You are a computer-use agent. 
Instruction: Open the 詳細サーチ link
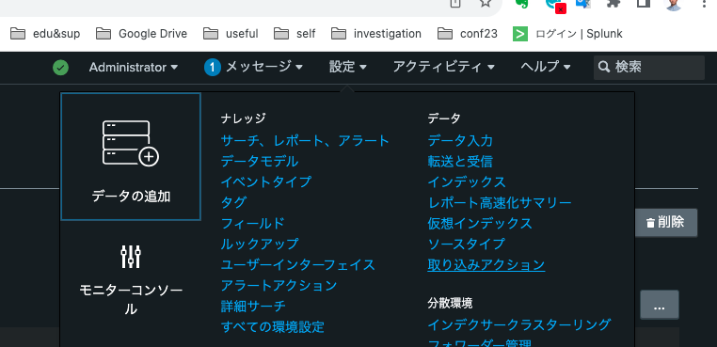tap(253, 307)
